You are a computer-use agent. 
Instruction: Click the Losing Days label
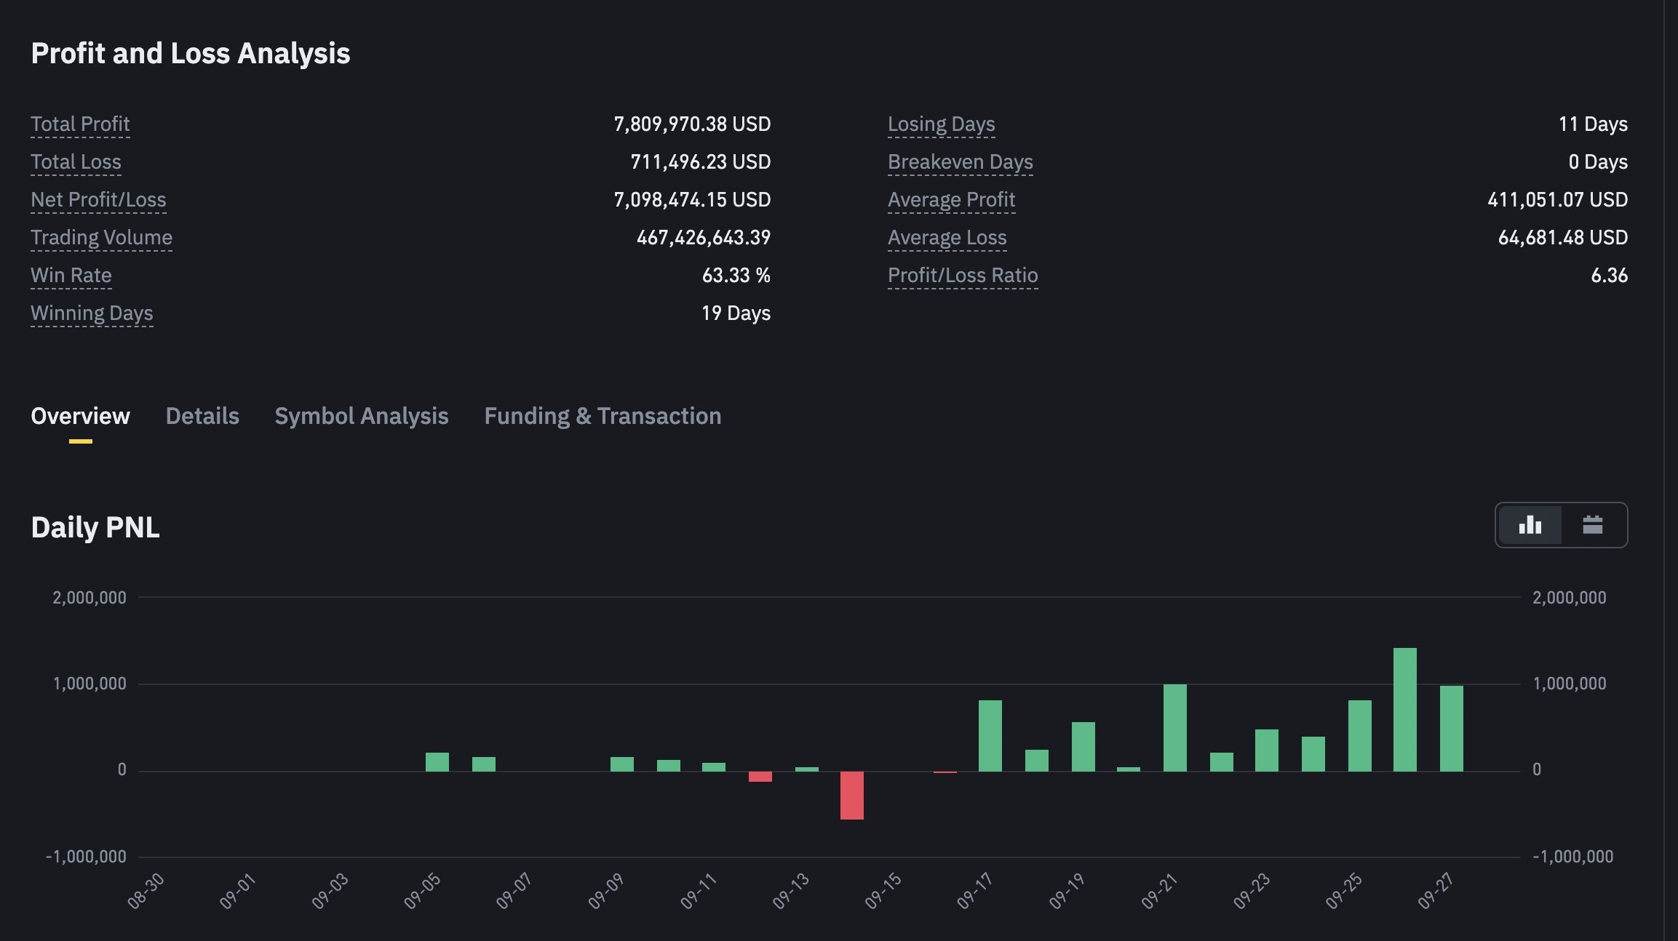[x=941, y=124]
